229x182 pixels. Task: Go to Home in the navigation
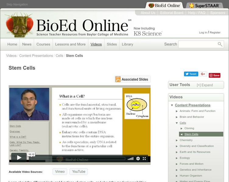12,44
